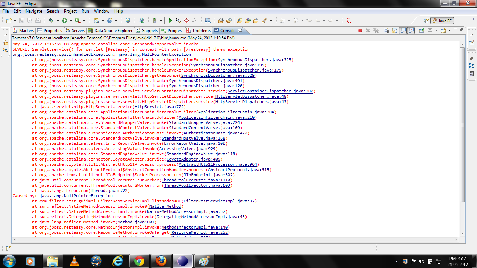Open HttpServlet.java:722 stack trace link
Screen dimensions: 477x268
click(x=159, y=107)
